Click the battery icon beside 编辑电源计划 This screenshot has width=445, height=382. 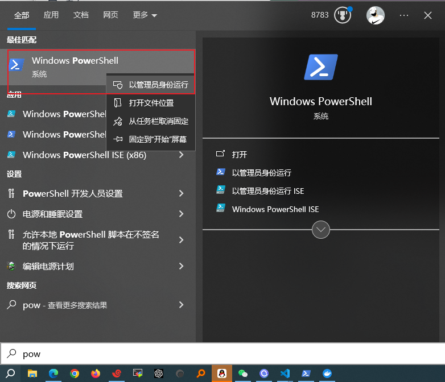11,266
